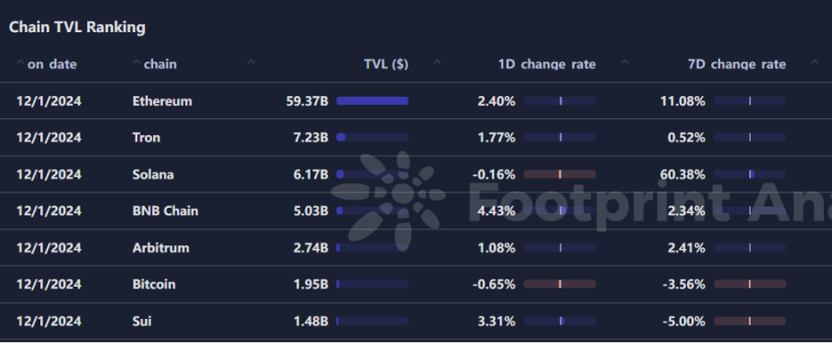Click the caret icon left of chain

(136, 63)
